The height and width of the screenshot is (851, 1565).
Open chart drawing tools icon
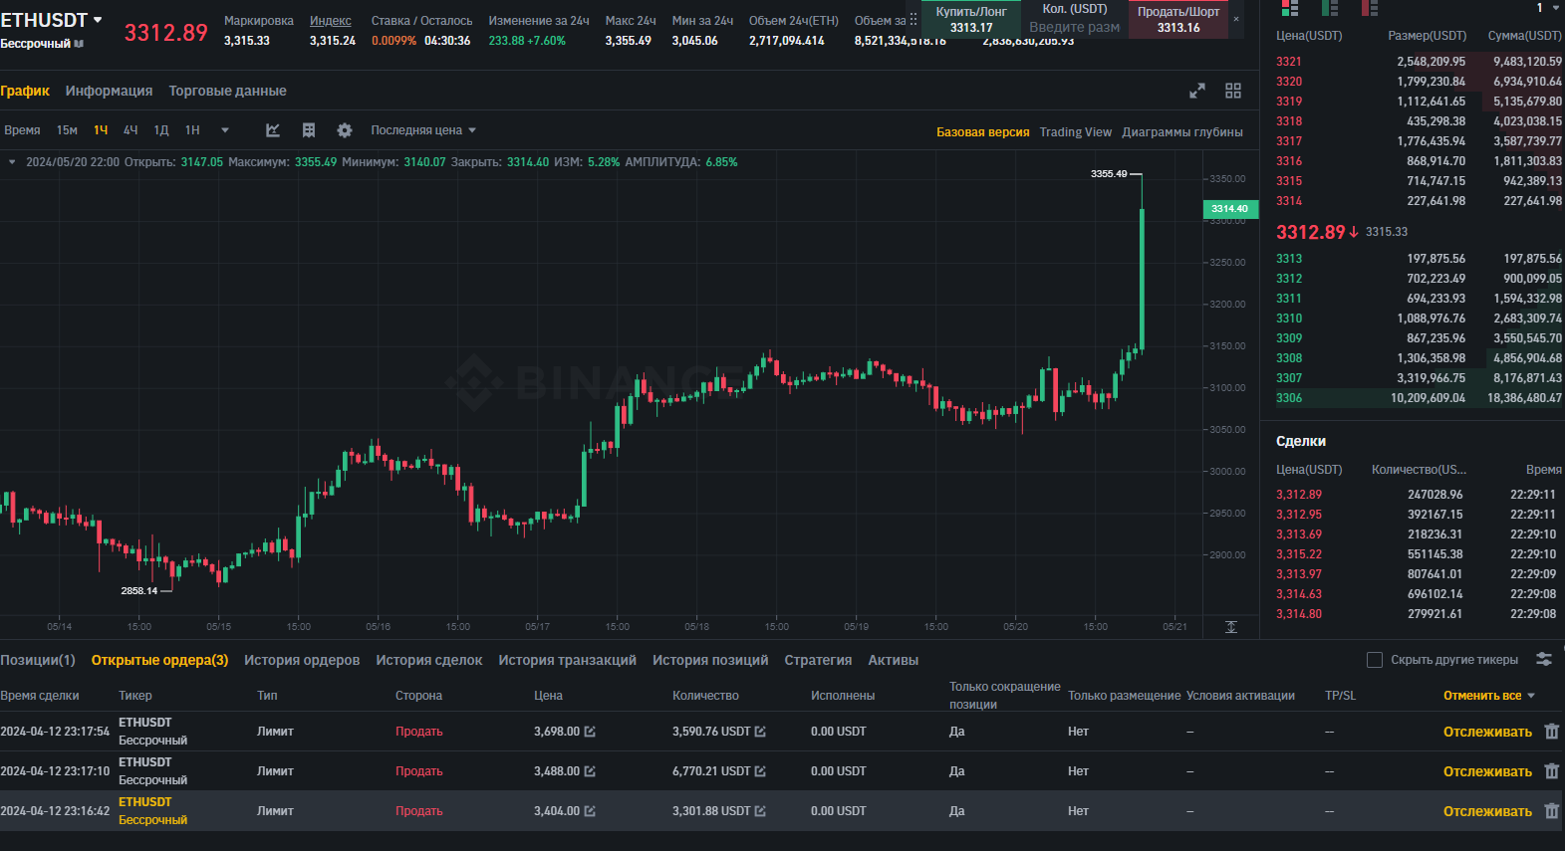(x=273, y=130)
